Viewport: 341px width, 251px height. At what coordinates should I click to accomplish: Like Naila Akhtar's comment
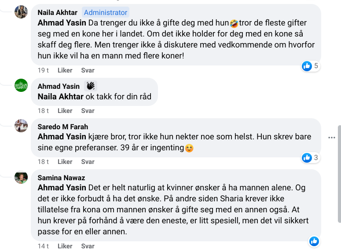(65, 70)
